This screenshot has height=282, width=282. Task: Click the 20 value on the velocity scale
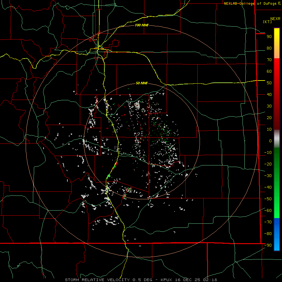(269, 118)
